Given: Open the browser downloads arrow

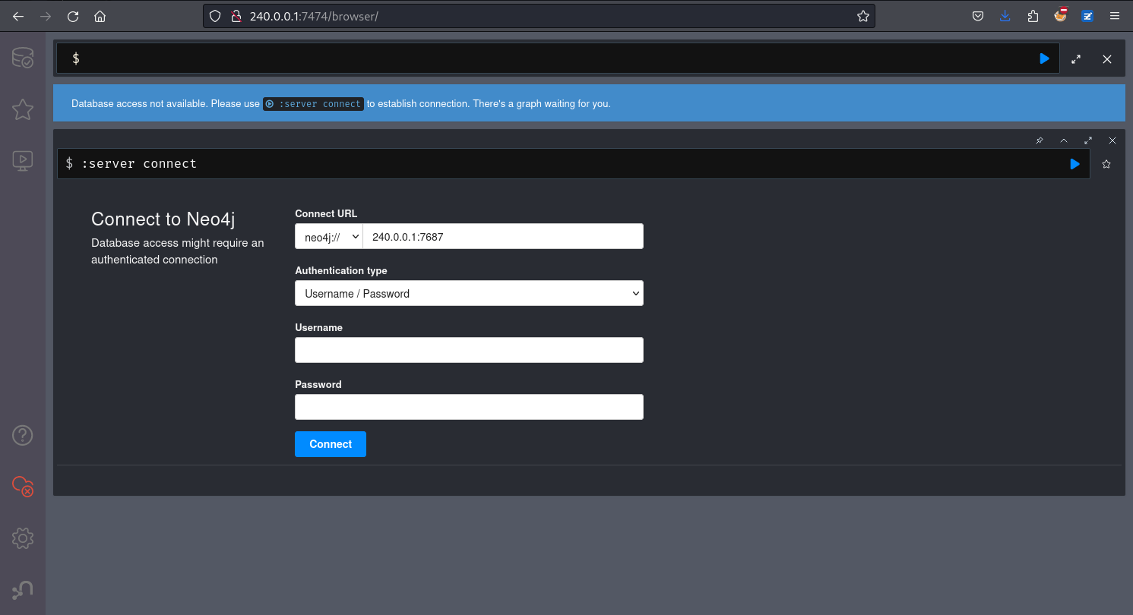Looking at the screenshot, I should (1005, 16).
